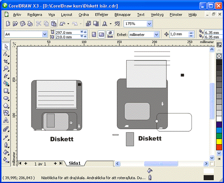Select the Pick tool arrow

[6, 47]
